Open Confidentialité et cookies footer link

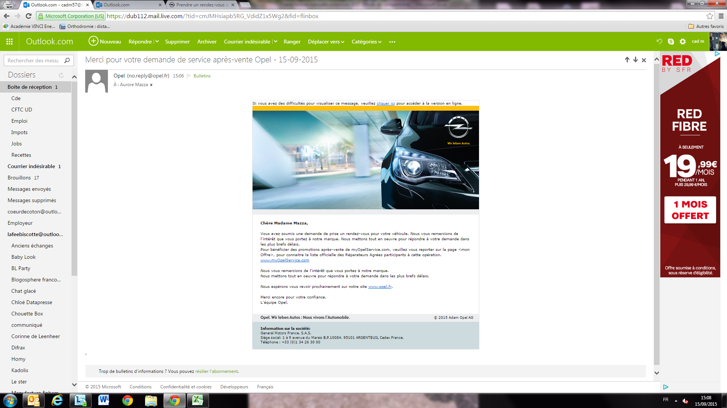(x=186, y=387)
